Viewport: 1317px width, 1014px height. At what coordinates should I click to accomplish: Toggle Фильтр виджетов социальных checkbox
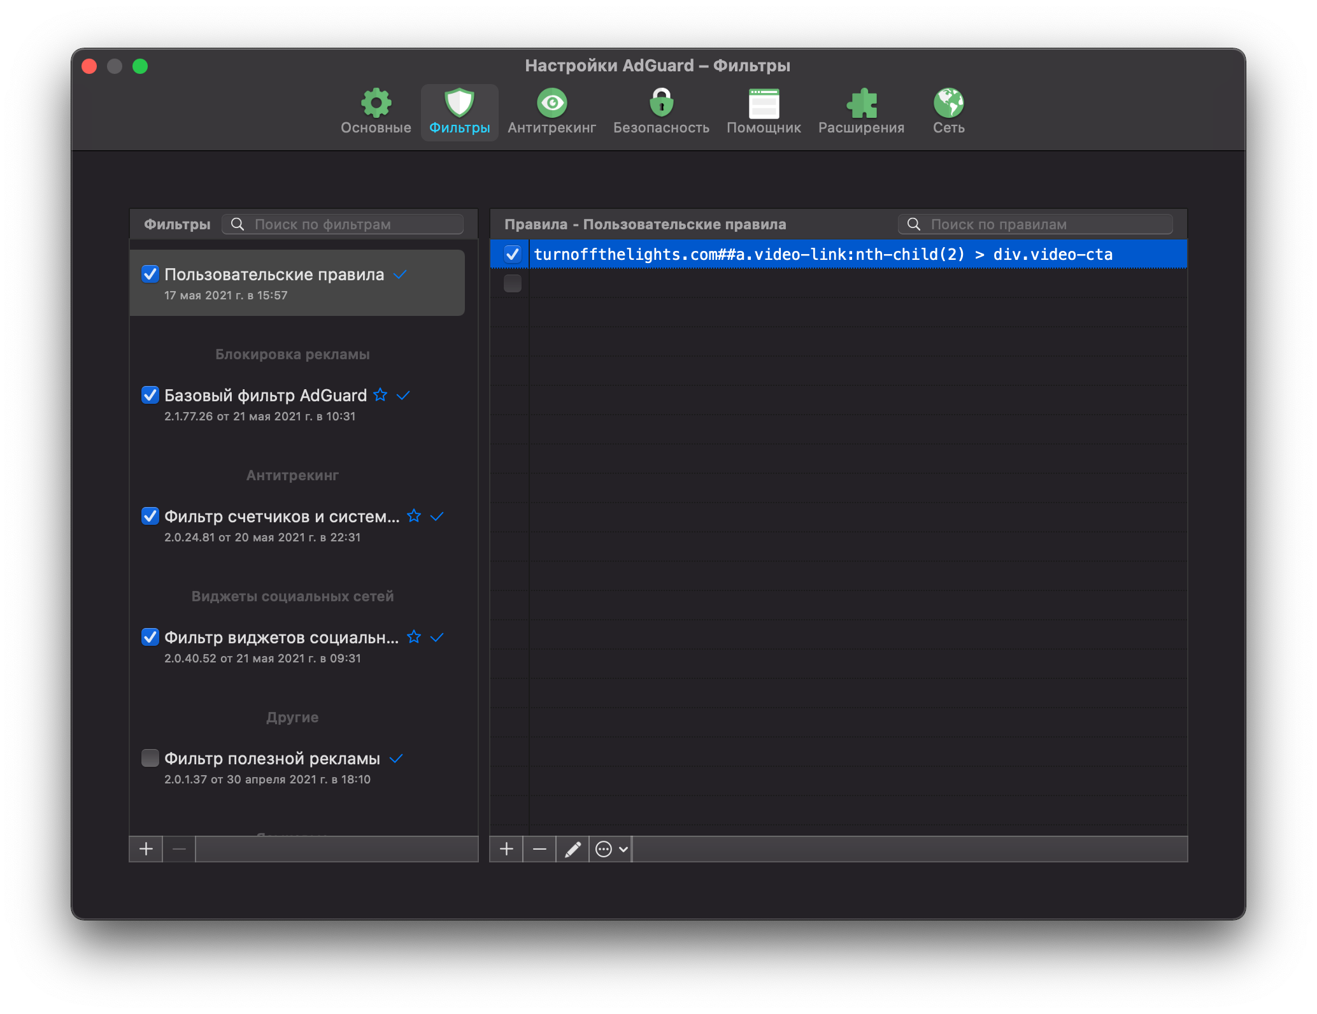(x=150, y=637)
